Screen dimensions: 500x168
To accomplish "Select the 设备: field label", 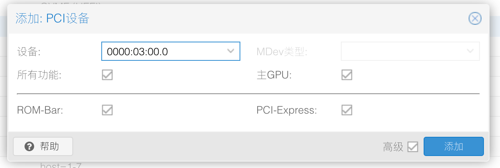I will point(29,52).
